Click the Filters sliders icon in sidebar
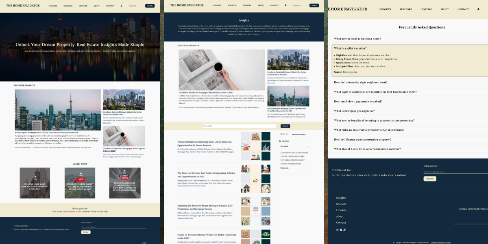The width and height of the screenshot is (488, 244). click(280, 141)
